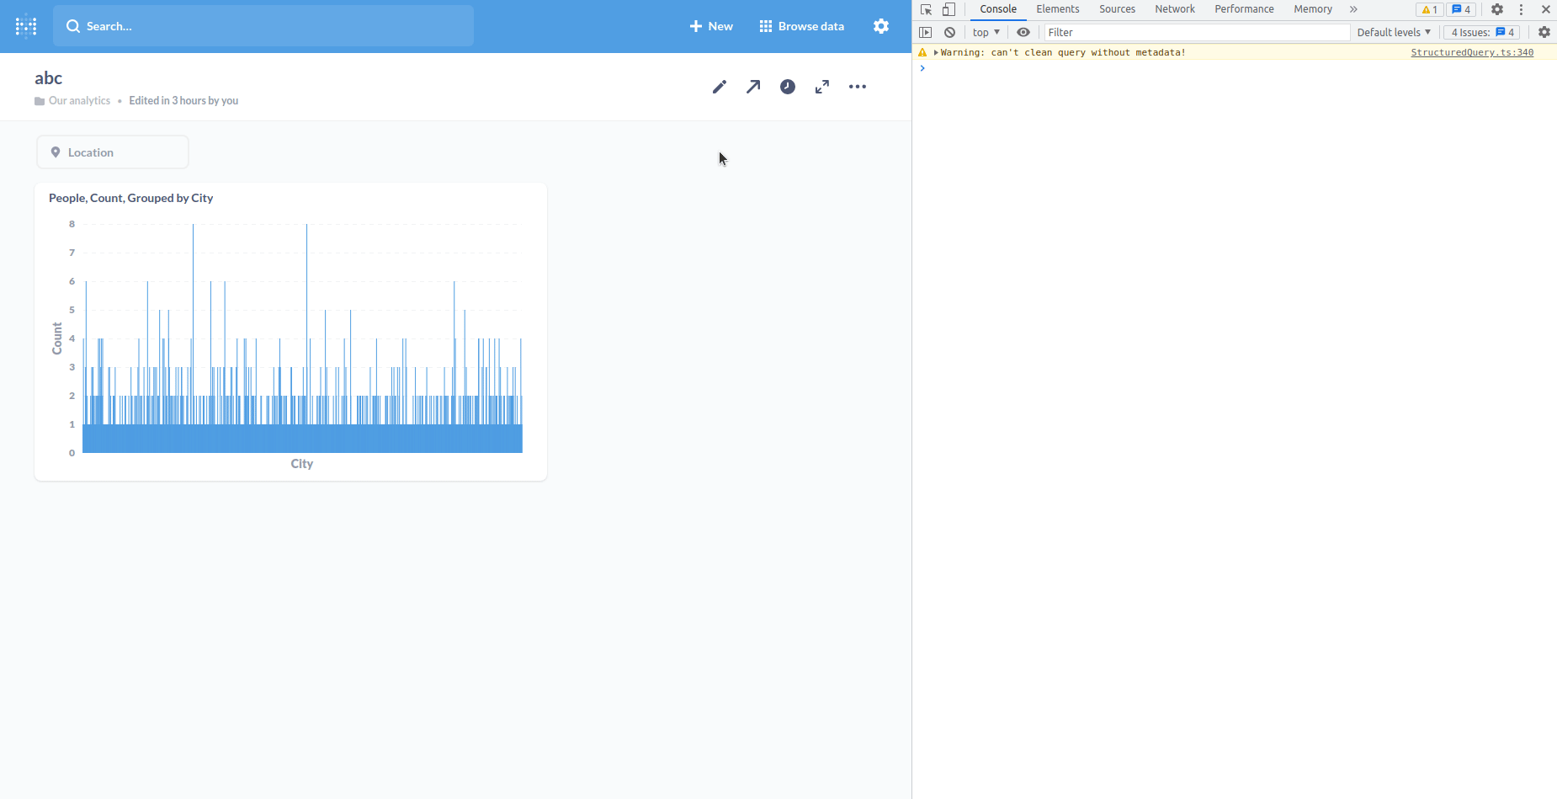Click the Metabase logo

click(26, 25)
